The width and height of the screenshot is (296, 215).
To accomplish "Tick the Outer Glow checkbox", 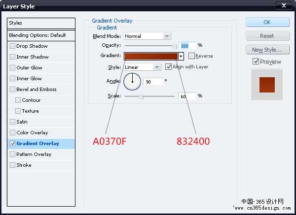I will coord(12,67).
